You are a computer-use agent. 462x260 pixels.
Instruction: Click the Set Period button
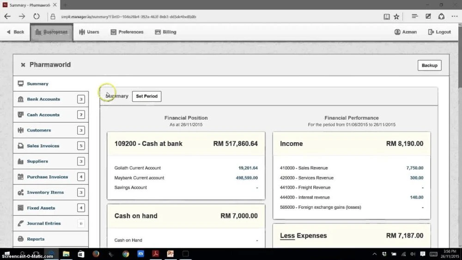(147, 96)
